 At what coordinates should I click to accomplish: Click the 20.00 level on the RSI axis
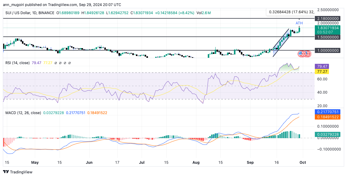(x=322, y=106)
